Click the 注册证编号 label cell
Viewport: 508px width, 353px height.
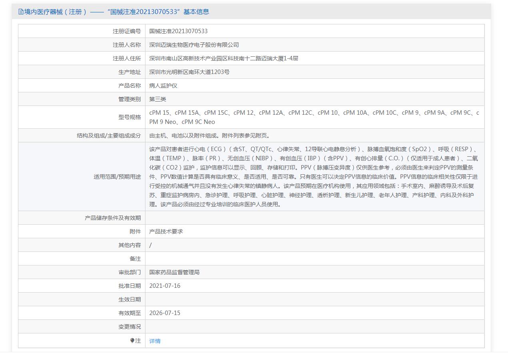point(82,31)
